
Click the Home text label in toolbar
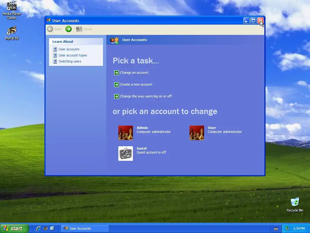(88, 29)
